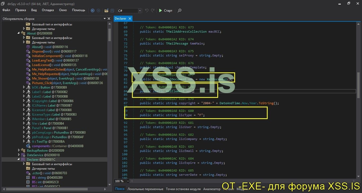Switch to the Поиск bottom tab
The height and width of the screenshot is (193, 362).
pyautogui.click(x=120, y=189)
